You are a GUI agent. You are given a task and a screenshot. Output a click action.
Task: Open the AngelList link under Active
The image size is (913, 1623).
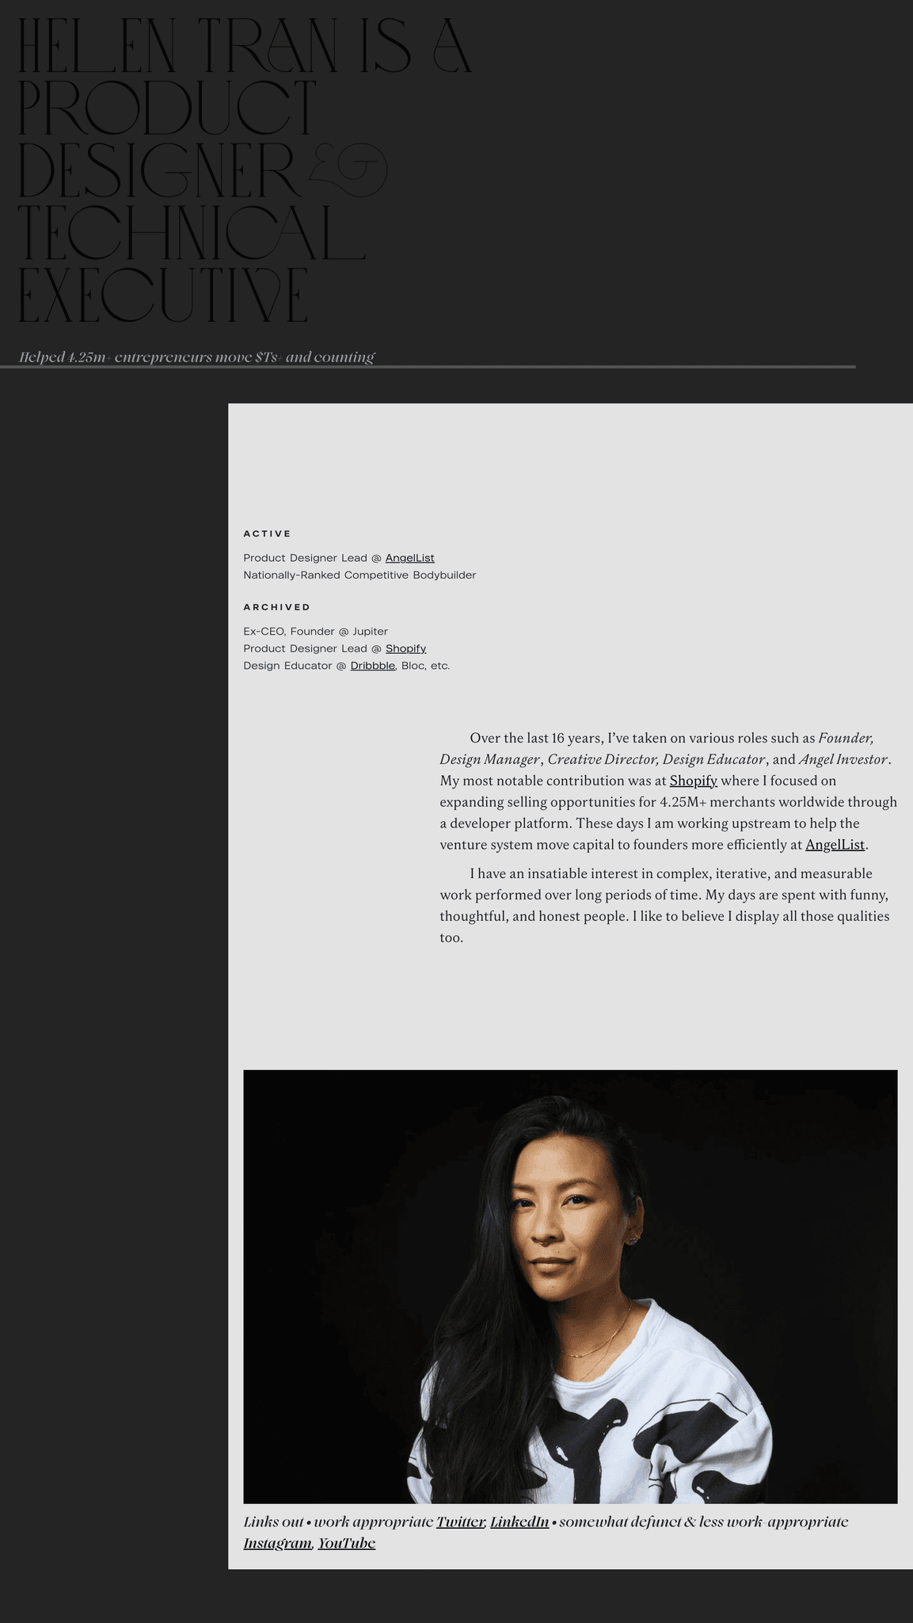409,558
